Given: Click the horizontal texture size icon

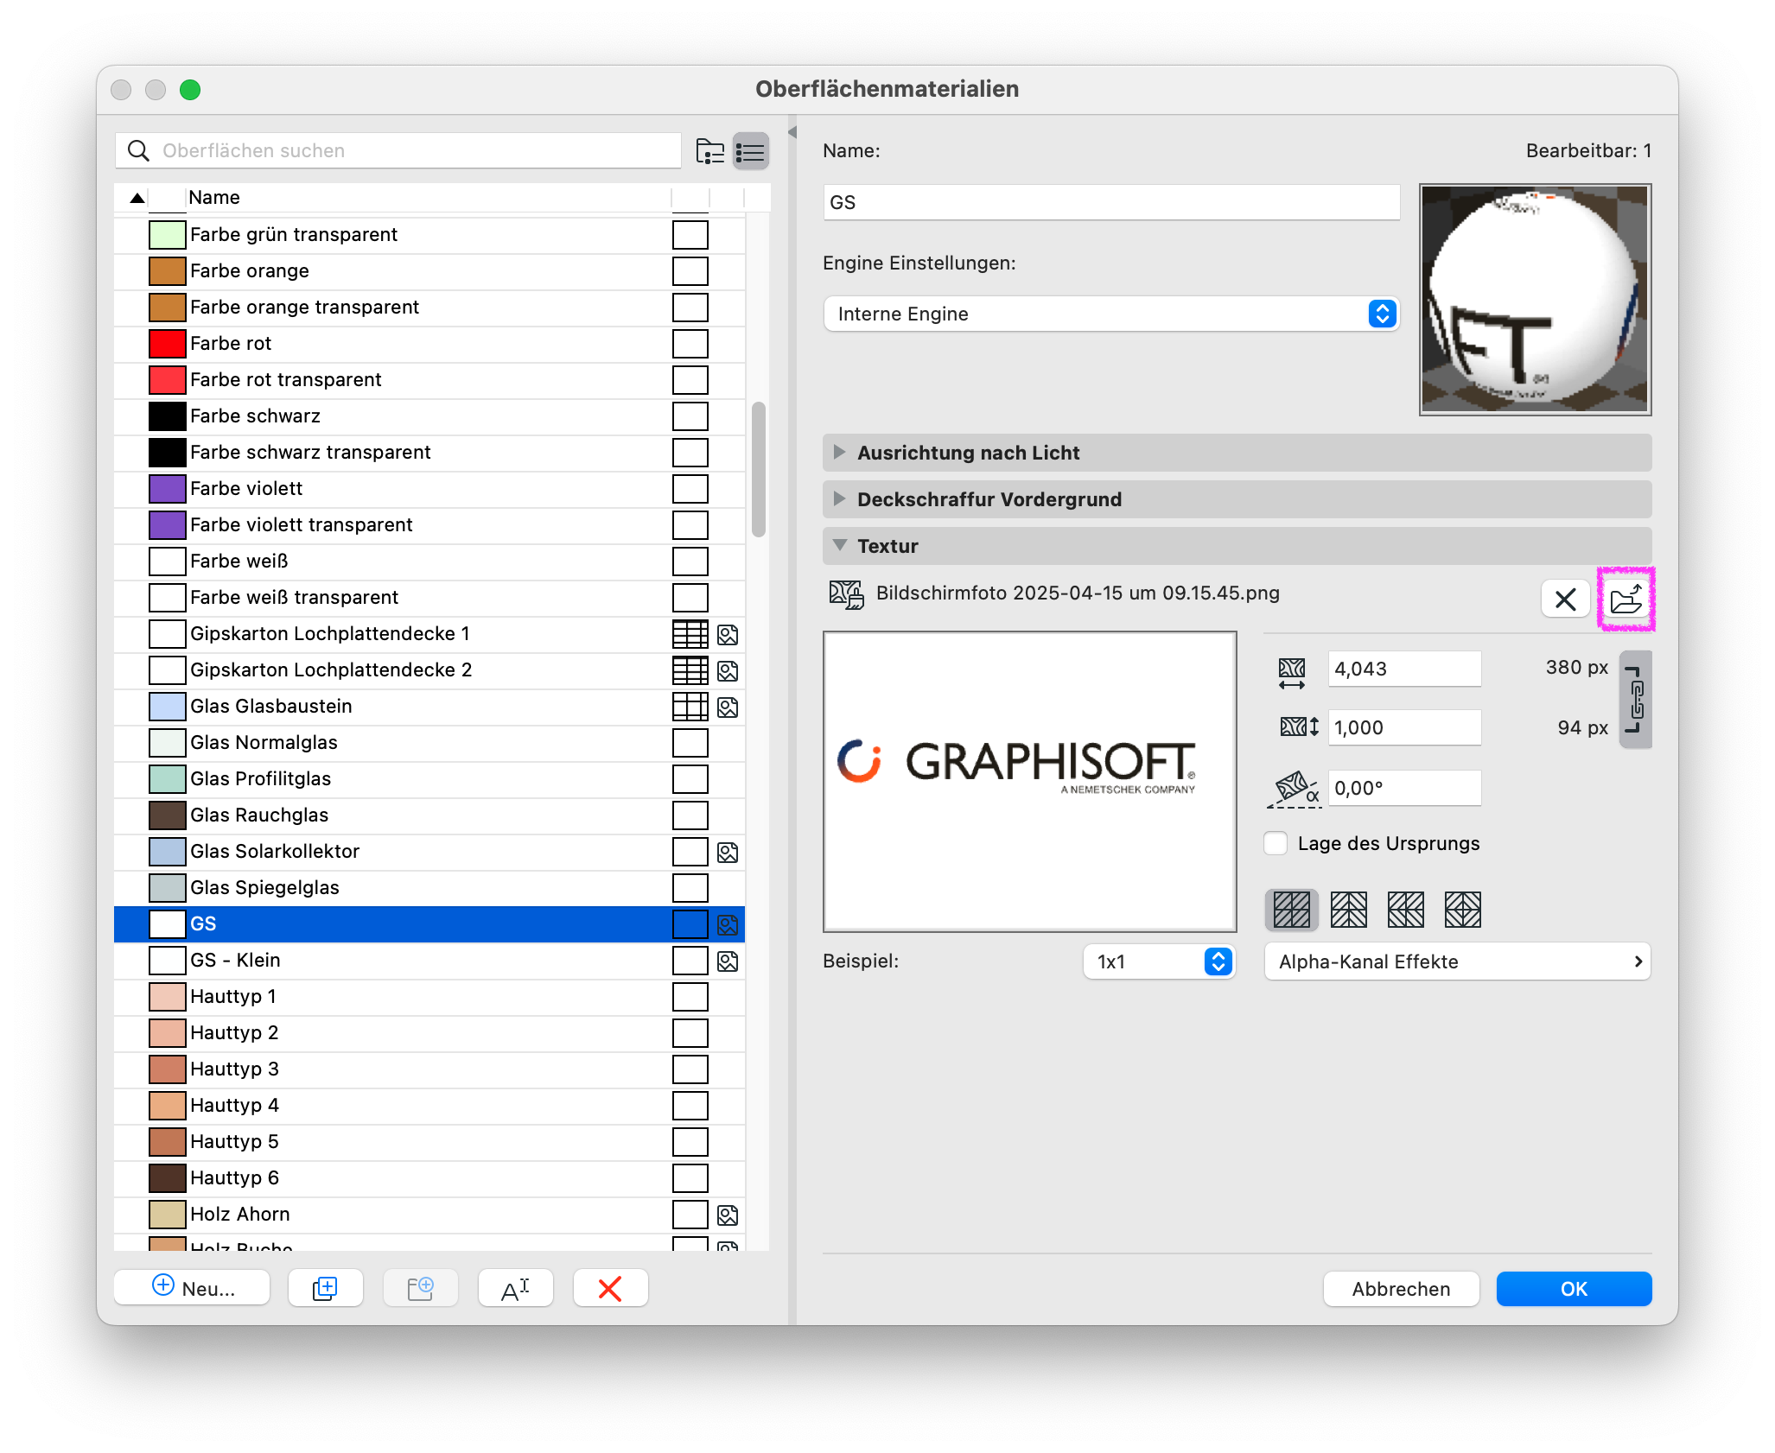Looking at the screenshot, I should point(1292,673).
